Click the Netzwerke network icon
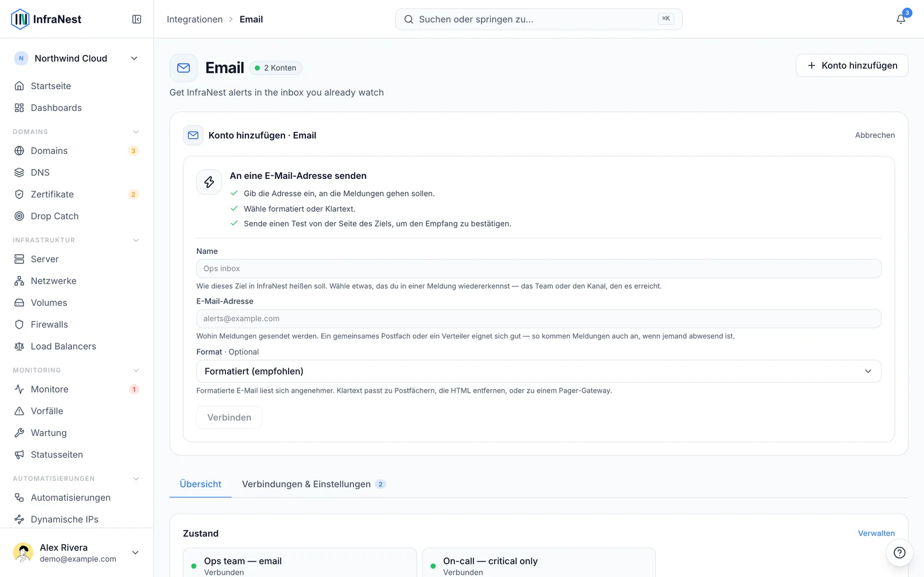This screenshot has width=924, height=577. [19, 281]
